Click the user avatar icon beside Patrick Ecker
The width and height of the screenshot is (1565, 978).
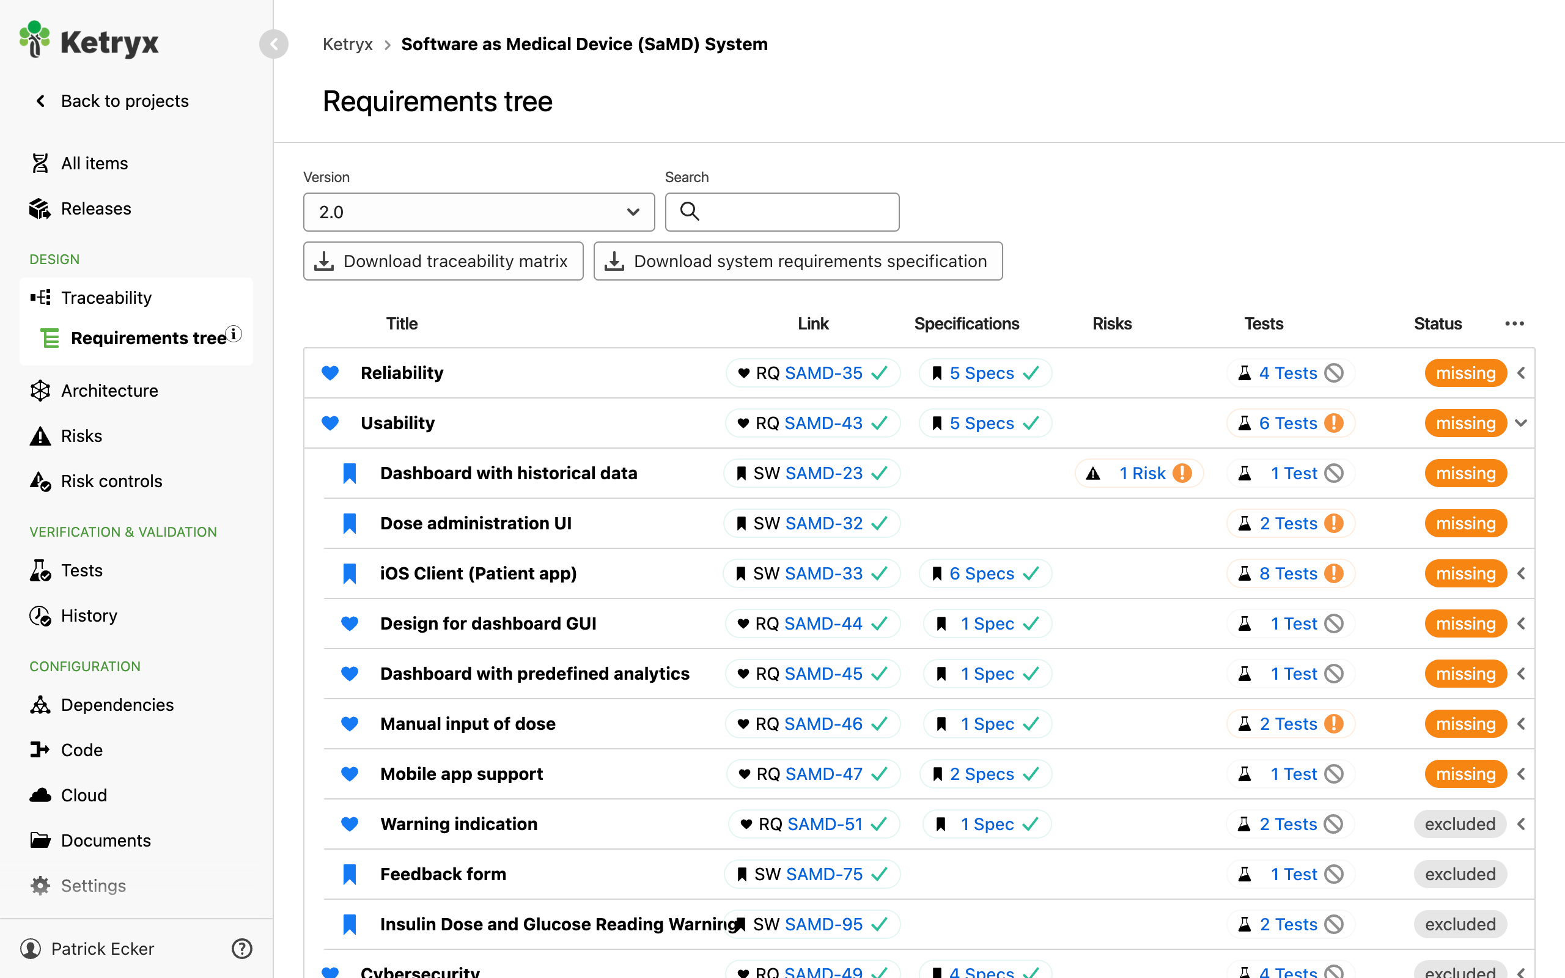31,948
